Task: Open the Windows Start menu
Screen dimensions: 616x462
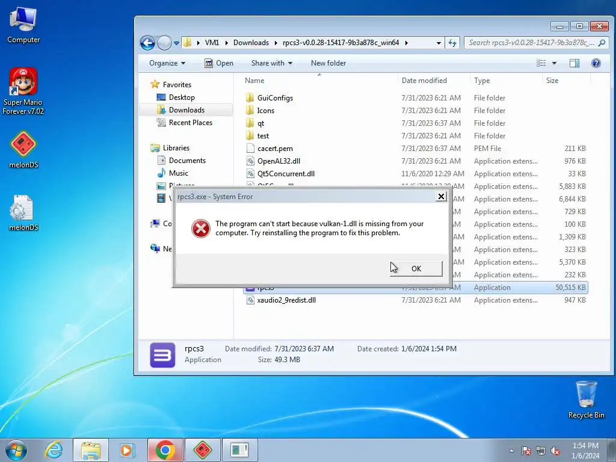Action: (x=16, y=450)
